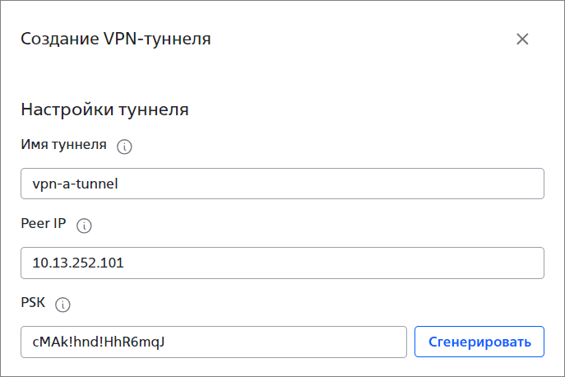Generate a new PSK with Сгенерировать

pos(479,342)
